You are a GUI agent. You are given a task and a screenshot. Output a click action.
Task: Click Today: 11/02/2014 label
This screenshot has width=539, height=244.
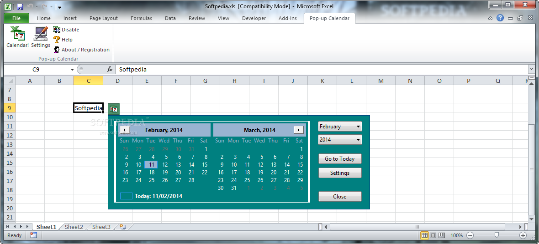point(159,196)
